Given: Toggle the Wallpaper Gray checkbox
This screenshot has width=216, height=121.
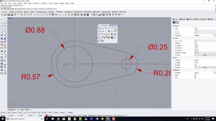Looking at the screenshot, I should pyautogui.click(x=195, y=77).
